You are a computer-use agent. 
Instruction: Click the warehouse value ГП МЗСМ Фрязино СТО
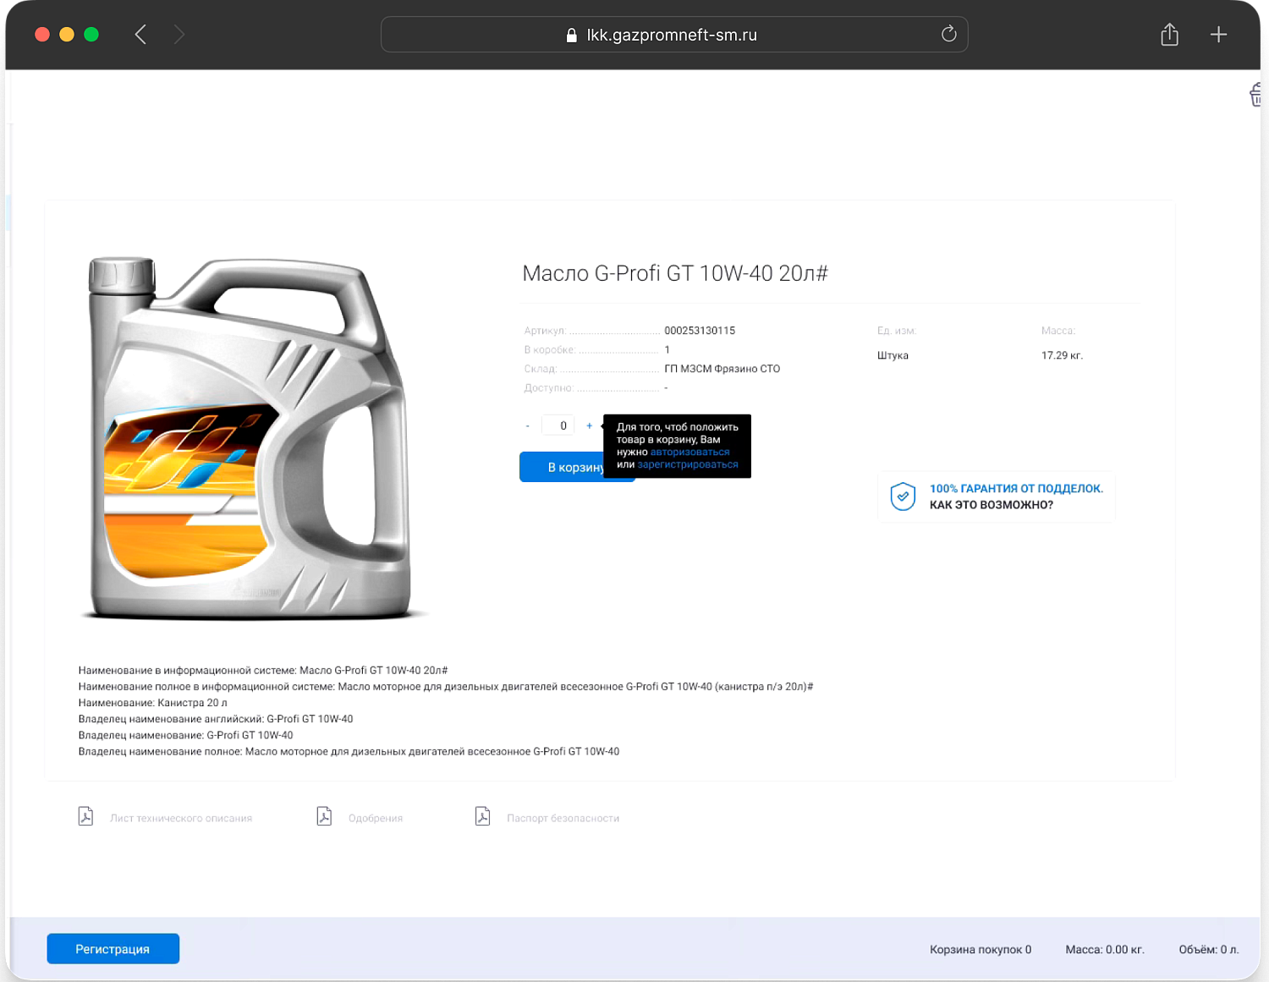tap(722, 369)
